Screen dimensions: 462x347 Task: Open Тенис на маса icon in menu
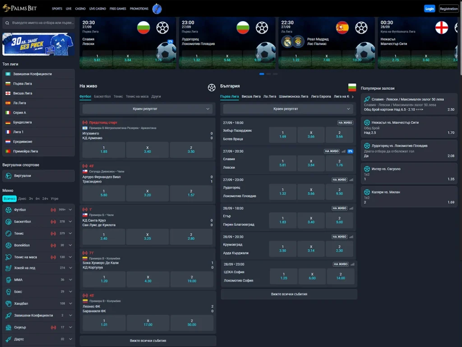coord(8,257)
